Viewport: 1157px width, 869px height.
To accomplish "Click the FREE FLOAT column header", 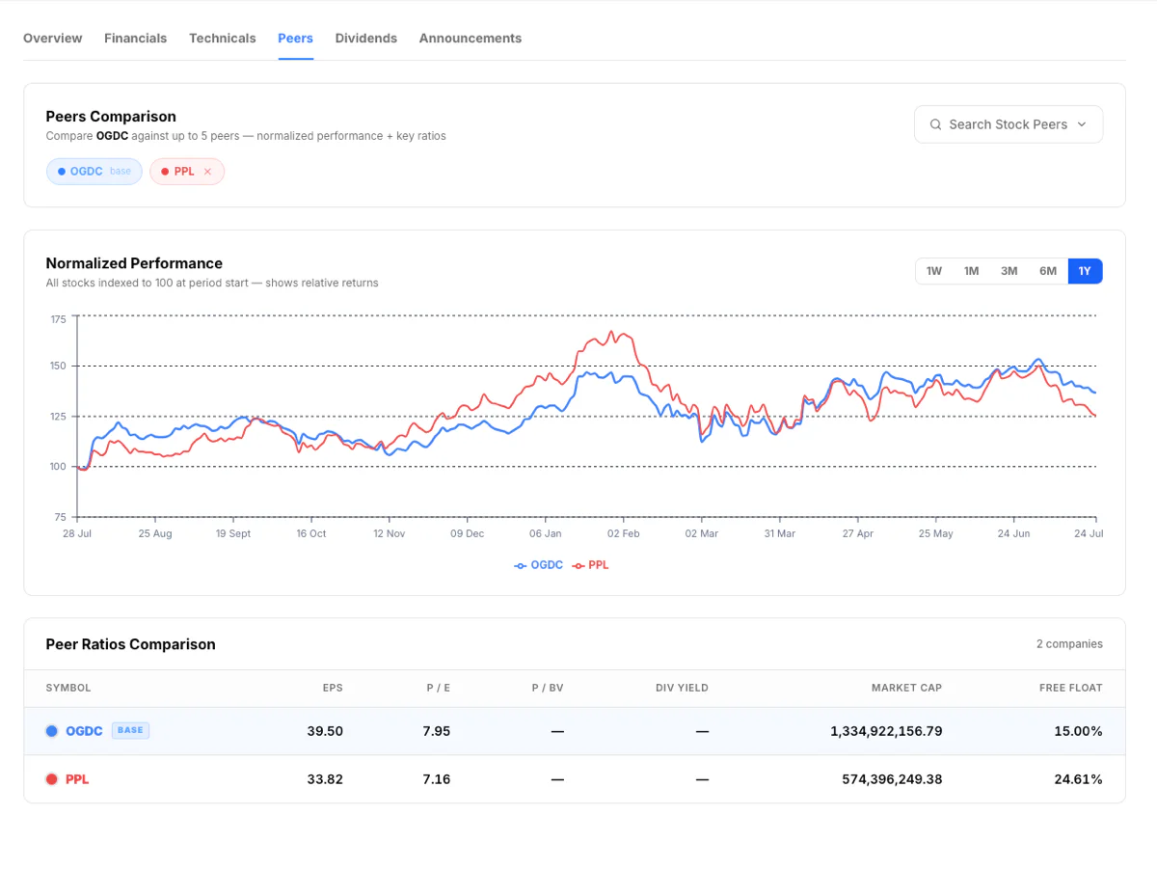I will click(1071, 688).
